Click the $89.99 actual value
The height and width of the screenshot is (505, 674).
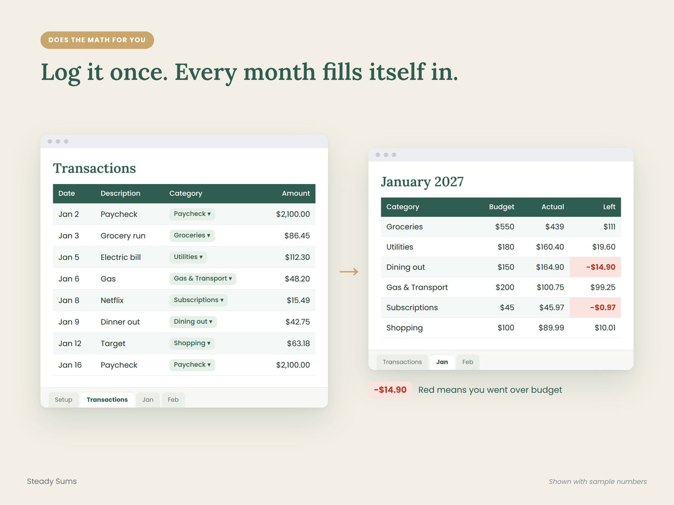(x=551, y=328)
